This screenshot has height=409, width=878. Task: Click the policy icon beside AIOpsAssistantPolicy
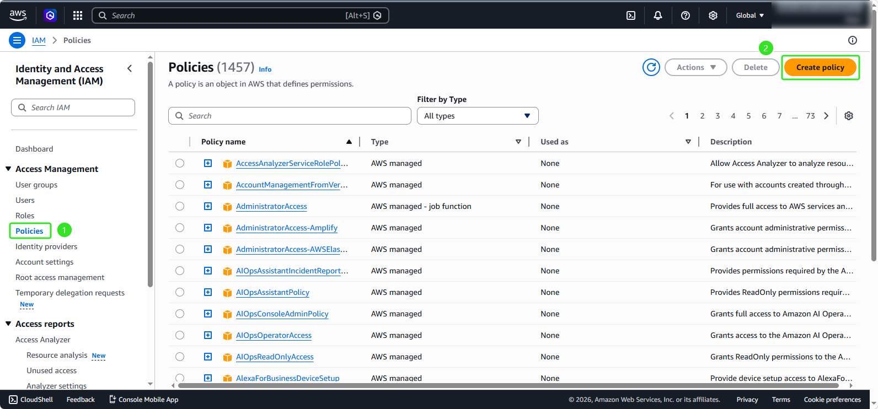click(x=227, y=293)
